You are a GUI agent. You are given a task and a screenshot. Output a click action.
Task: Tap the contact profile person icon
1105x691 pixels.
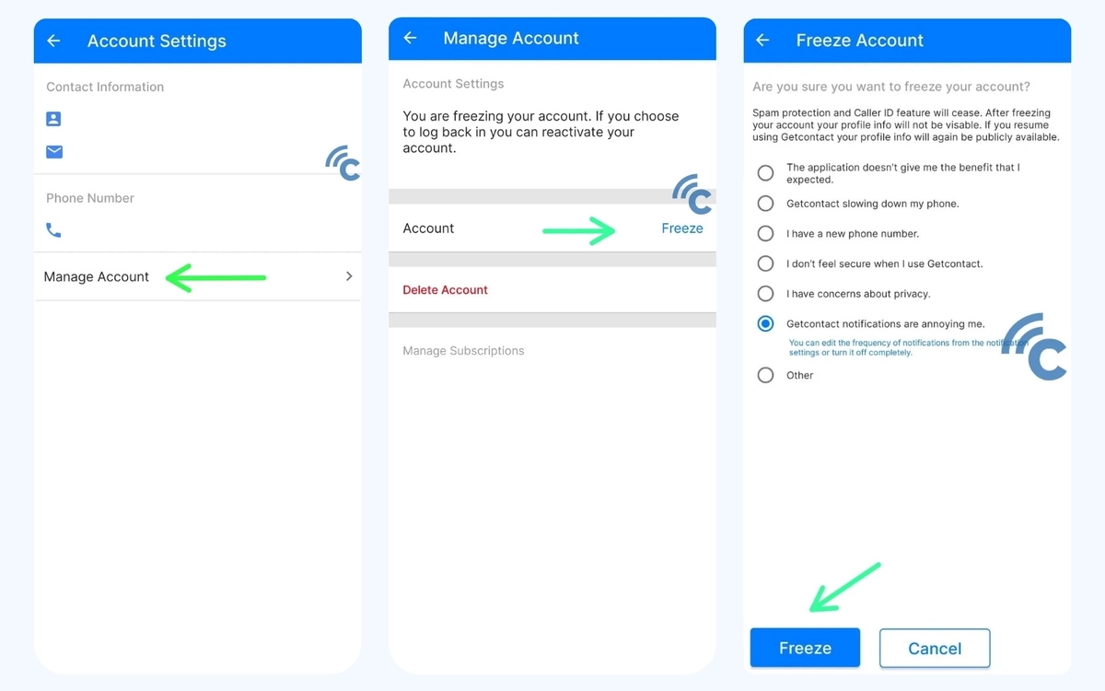click(53, 119)
